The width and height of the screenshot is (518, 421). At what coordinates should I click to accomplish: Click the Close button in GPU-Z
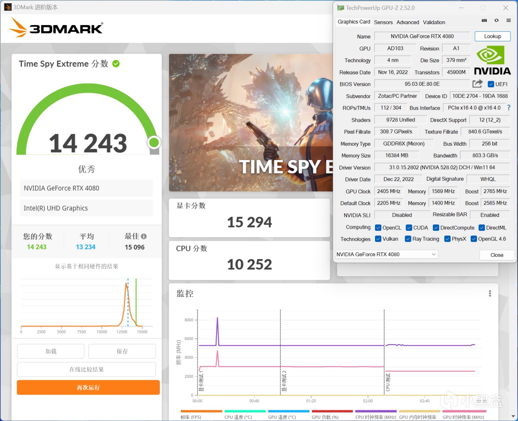(x=497, y=255)
